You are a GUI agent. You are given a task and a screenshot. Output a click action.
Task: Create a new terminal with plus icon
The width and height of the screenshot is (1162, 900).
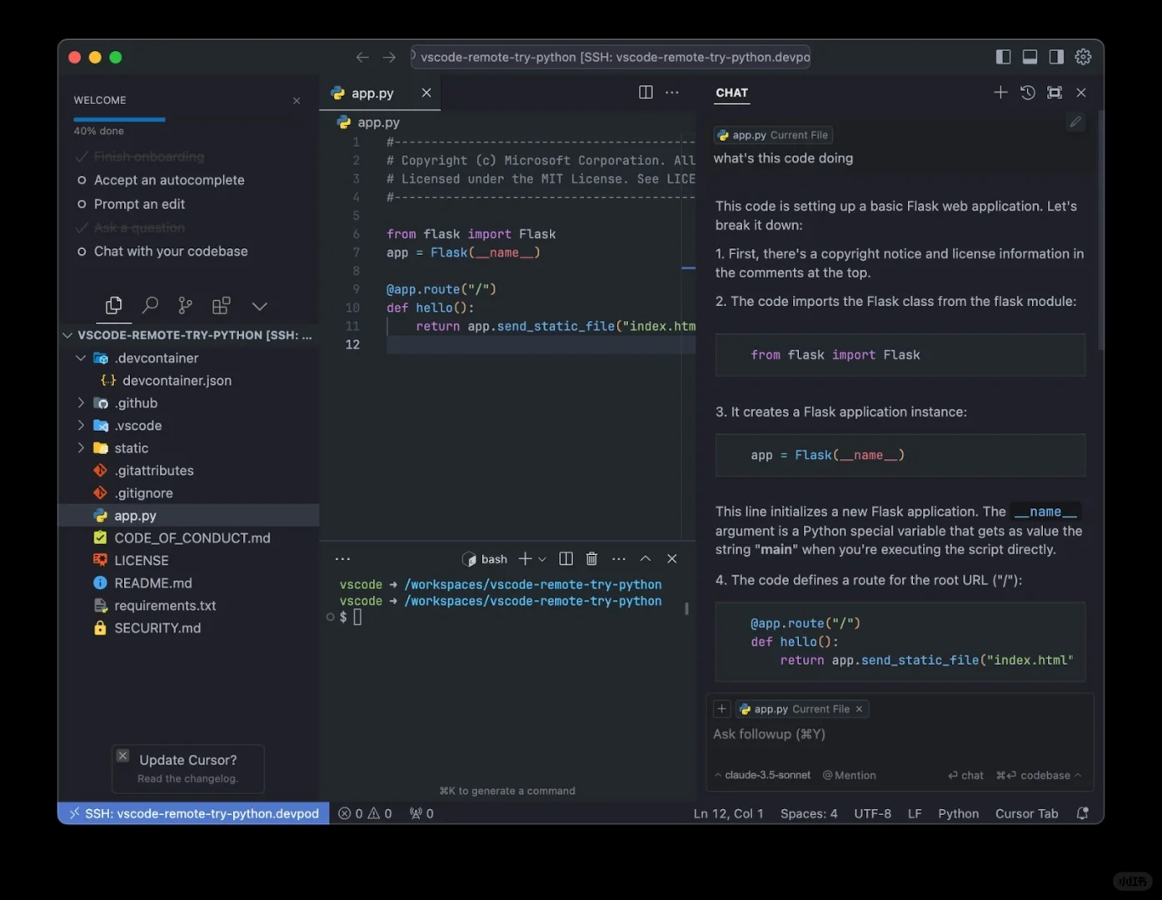coord(525,558)
